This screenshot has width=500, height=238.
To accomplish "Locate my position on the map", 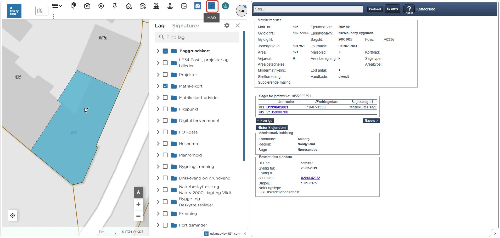I will 13,216.
